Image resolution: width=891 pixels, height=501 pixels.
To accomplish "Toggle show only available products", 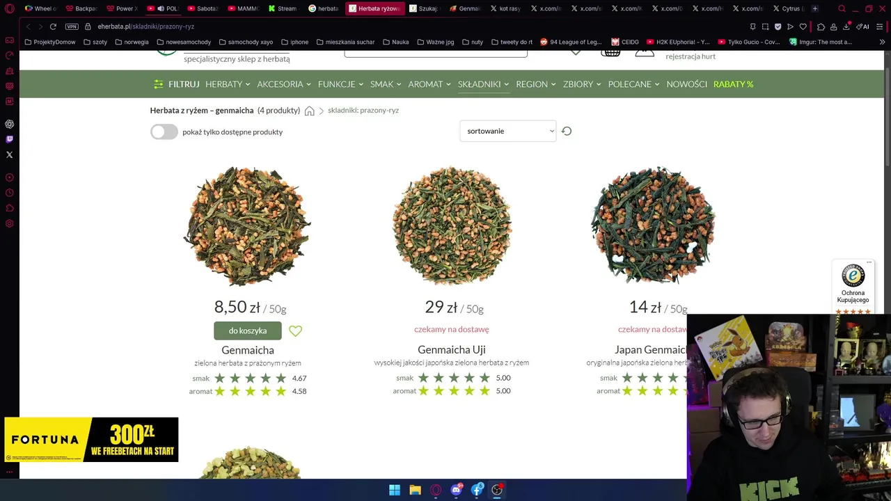I will click(x=164, y=132).
